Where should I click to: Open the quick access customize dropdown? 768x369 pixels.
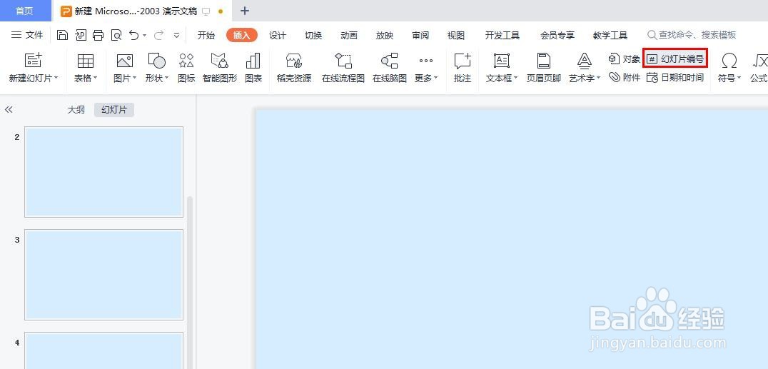click(x=176, y=35)
